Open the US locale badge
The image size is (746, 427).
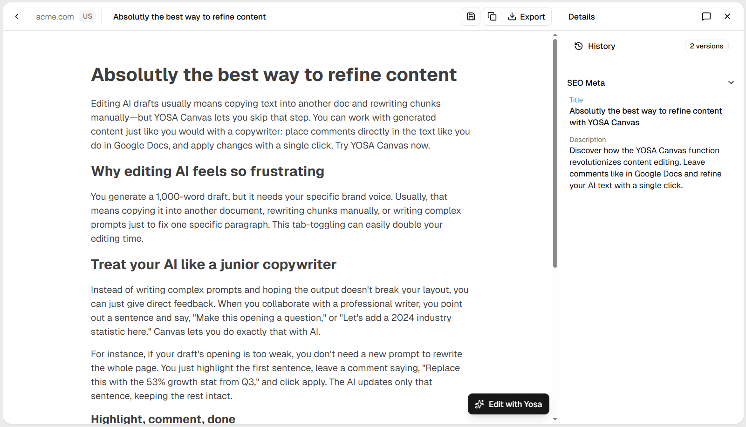[x=87, y=16]
